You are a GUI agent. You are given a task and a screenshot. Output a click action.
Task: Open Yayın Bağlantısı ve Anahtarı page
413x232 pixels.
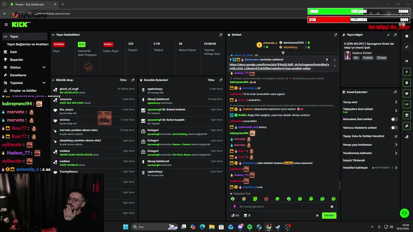tap(28, 44)
